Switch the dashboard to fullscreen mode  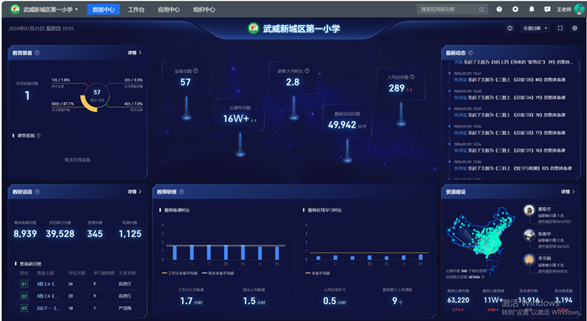coord(560,28)
